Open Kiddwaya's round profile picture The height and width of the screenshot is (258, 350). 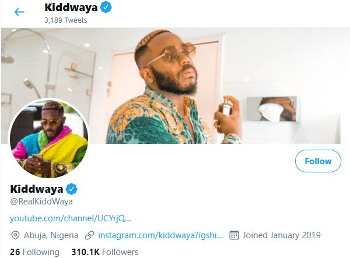click(x=49, y=139)
